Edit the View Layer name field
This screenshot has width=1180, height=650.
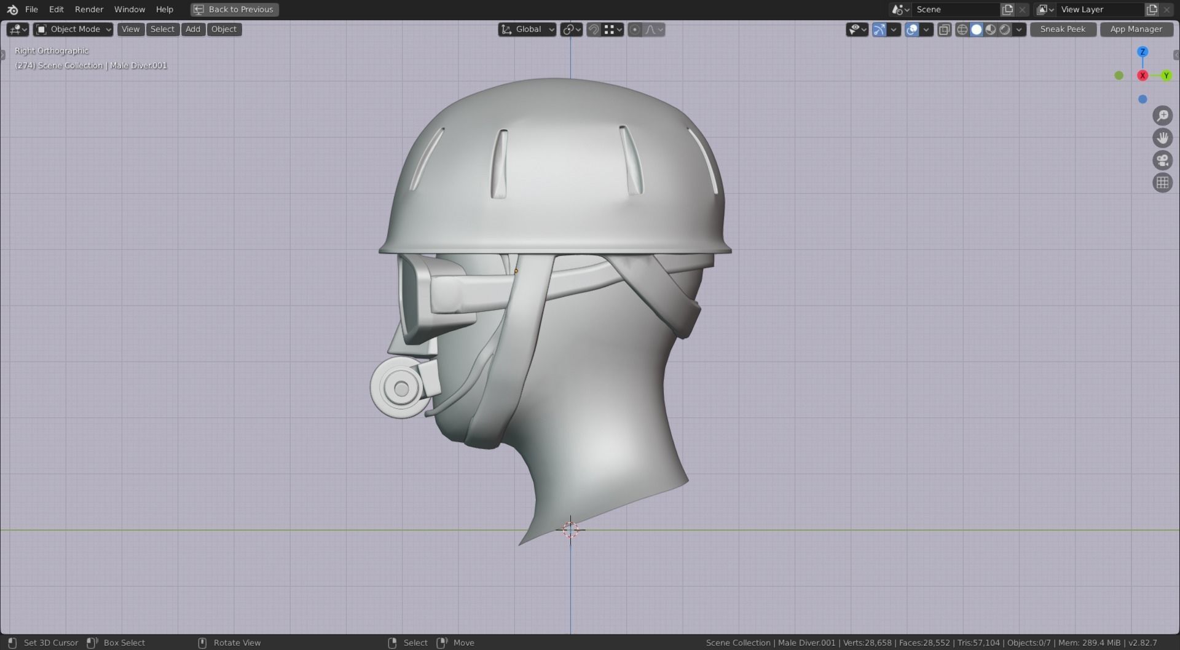click(1101, 9)
